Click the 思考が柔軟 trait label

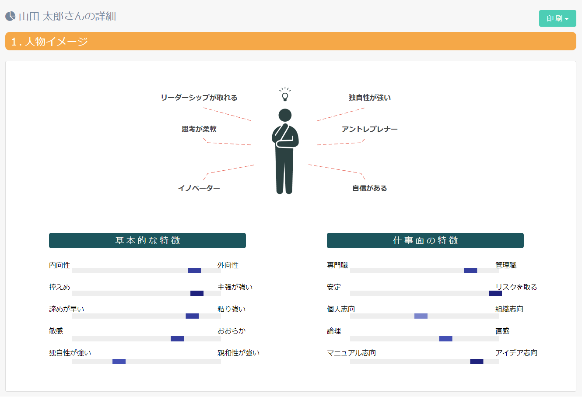(x=199, y=129)
